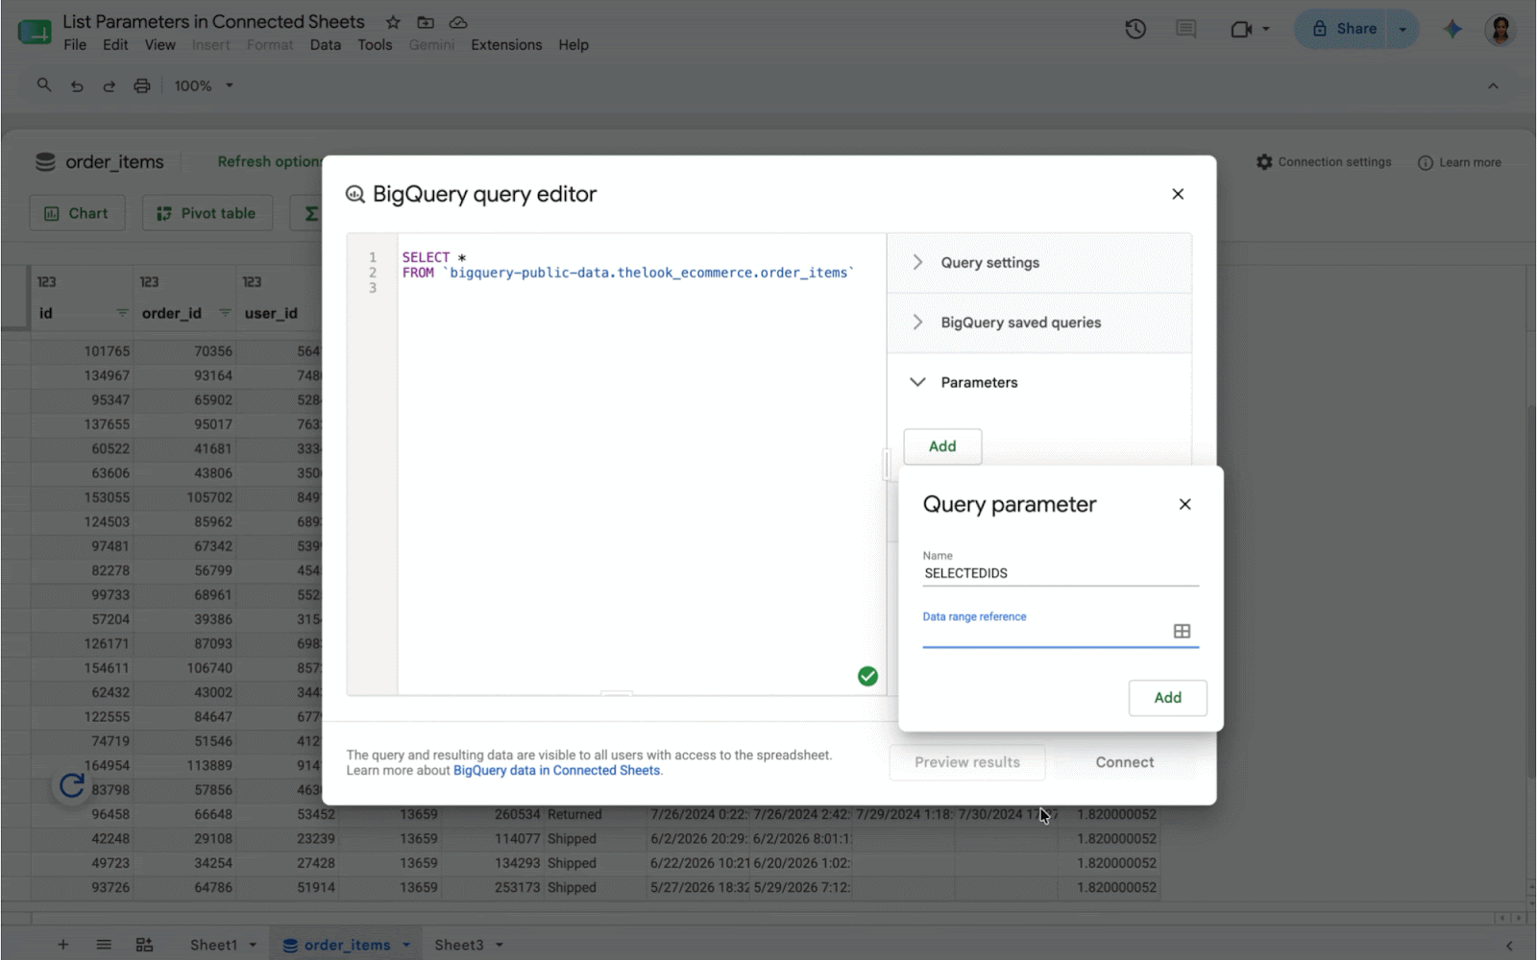Click the Preview results button
The width and height of the screenshot is (1537, 960).
point(967,762)
